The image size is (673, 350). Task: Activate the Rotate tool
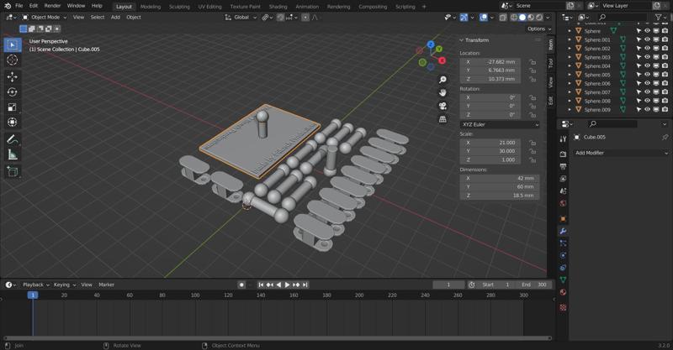pos(12,92)
